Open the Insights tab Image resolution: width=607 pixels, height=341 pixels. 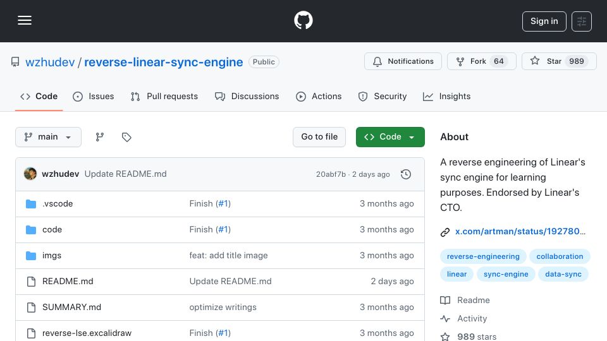coord(447,96)
